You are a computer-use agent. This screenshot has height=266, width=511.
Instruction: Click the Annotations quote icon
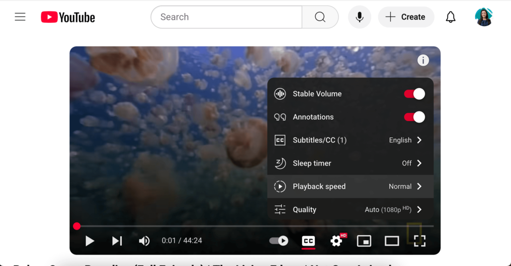(280, 117)
